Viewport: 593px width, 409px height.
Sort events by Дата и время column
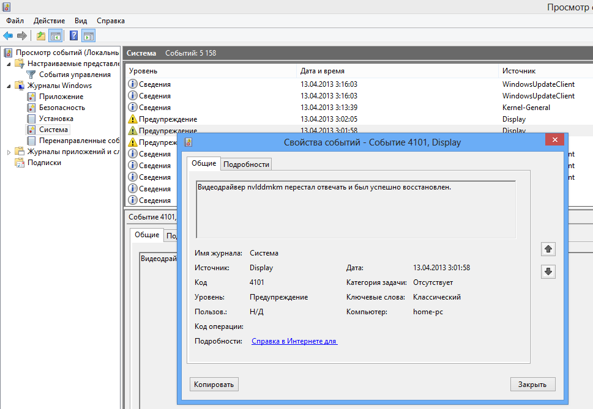pos(397,71)
